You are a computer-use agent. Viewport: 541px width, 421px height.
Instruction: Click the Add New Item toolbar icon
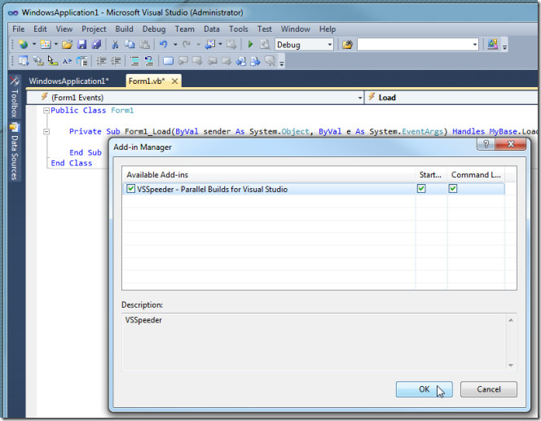tap(45, 44)
